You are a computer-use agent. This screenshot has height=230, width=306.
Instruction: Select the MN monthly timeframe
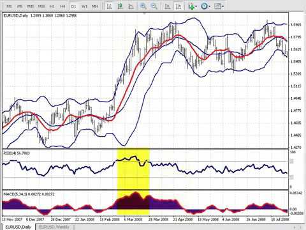[x=95, y=6]
